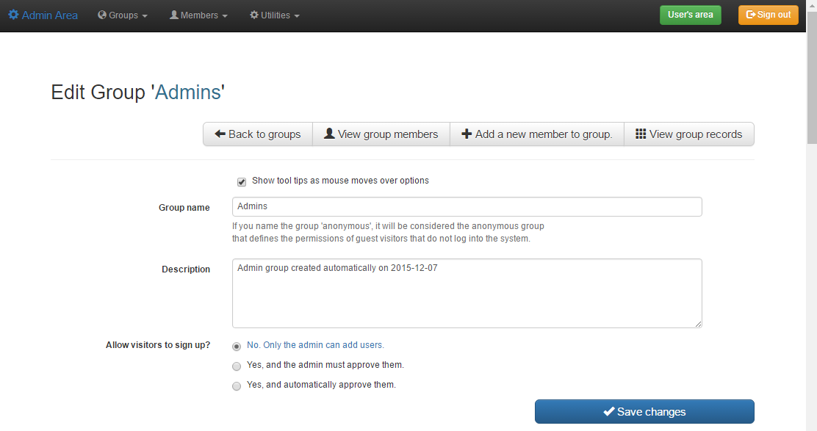Save changes to the group

click(644, 411)
